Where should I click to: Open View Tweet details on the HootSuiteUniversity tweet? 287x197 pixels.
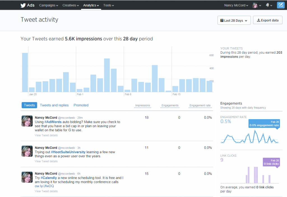(x=46, y=161)
